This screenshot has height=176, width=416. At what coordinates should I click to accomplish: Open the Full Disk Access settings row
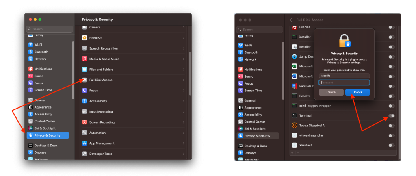(133, 80)
